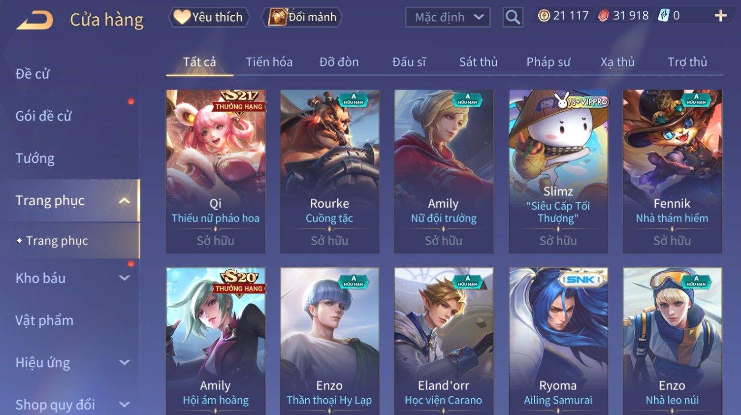Switch to the Pháp sư tab

coord(548,62)
